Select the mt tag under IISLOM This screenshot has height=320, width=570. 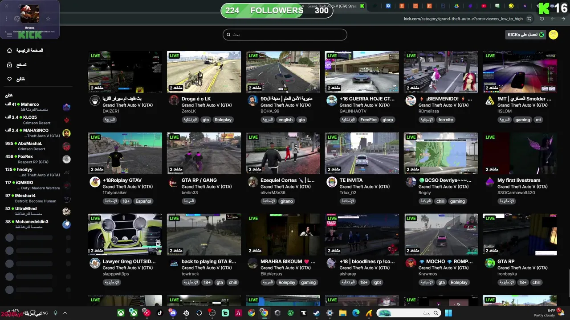coord(538,120)
